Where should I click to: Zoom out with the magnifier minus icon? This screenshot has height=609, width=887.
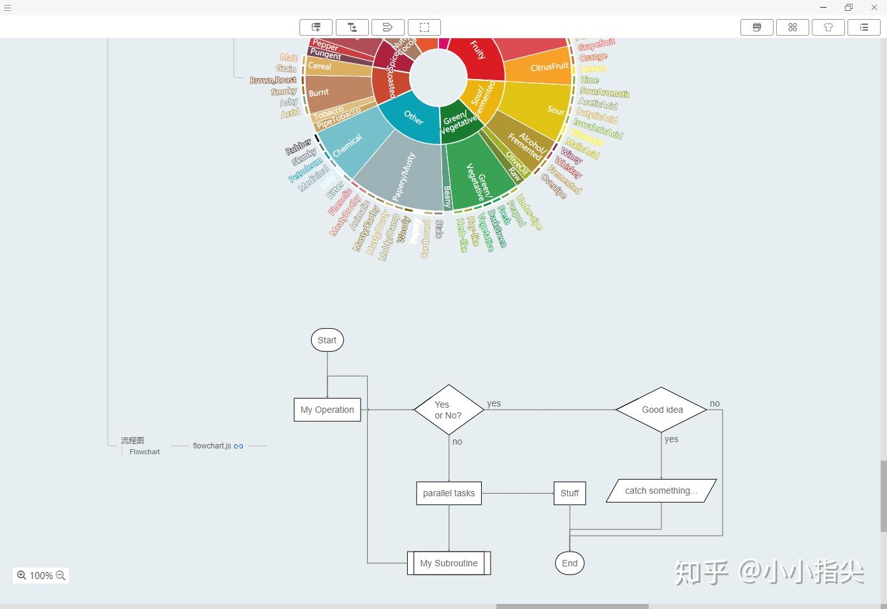[x=61, y=575]
